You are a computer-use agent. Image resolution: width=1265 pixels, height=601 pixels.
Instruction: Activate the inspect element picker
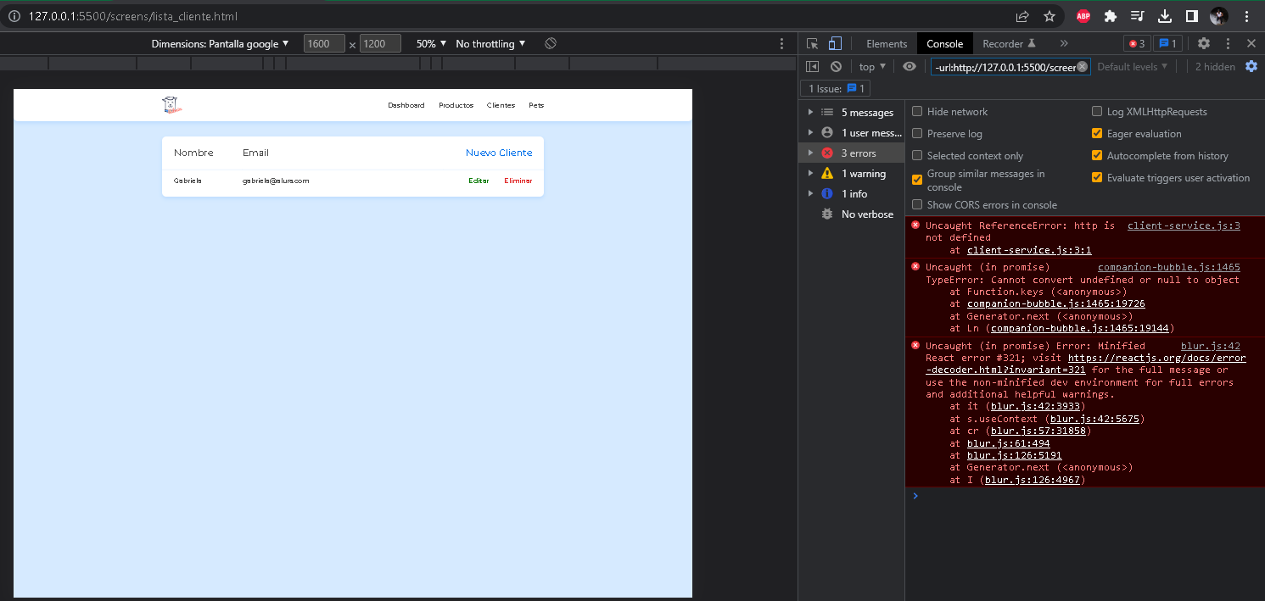coord(813,43)
